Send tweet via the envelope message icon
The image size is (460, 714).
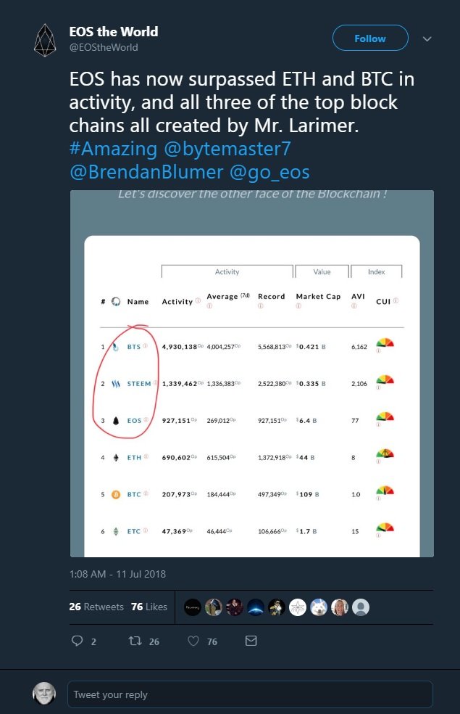pos(251,641)
